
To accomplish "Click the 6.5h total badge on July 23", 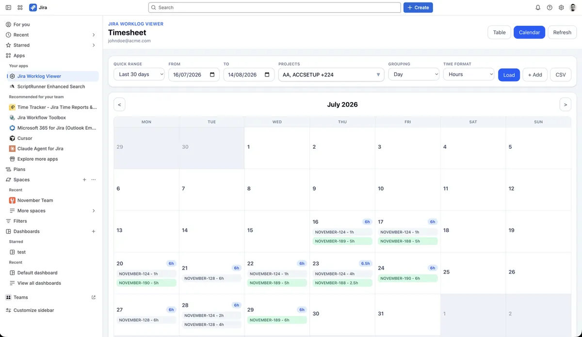I will 366,263.
